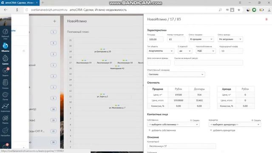Click sale price 314 in Доллары column
This screenshot has height=153, width=272.
point(199,95)
